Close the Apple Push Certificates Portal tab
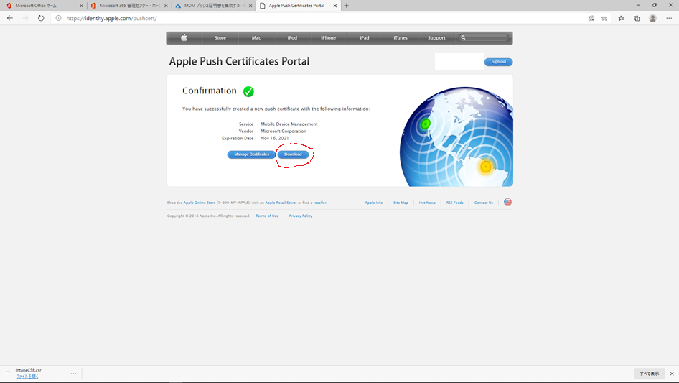The image size is (679, 383). [x=334, y=6]
